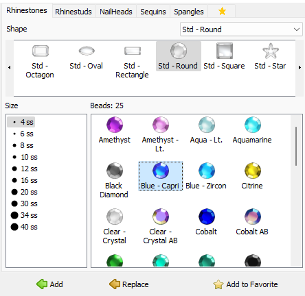
Task: Click the Add button
Action: (x=49, y=284)
